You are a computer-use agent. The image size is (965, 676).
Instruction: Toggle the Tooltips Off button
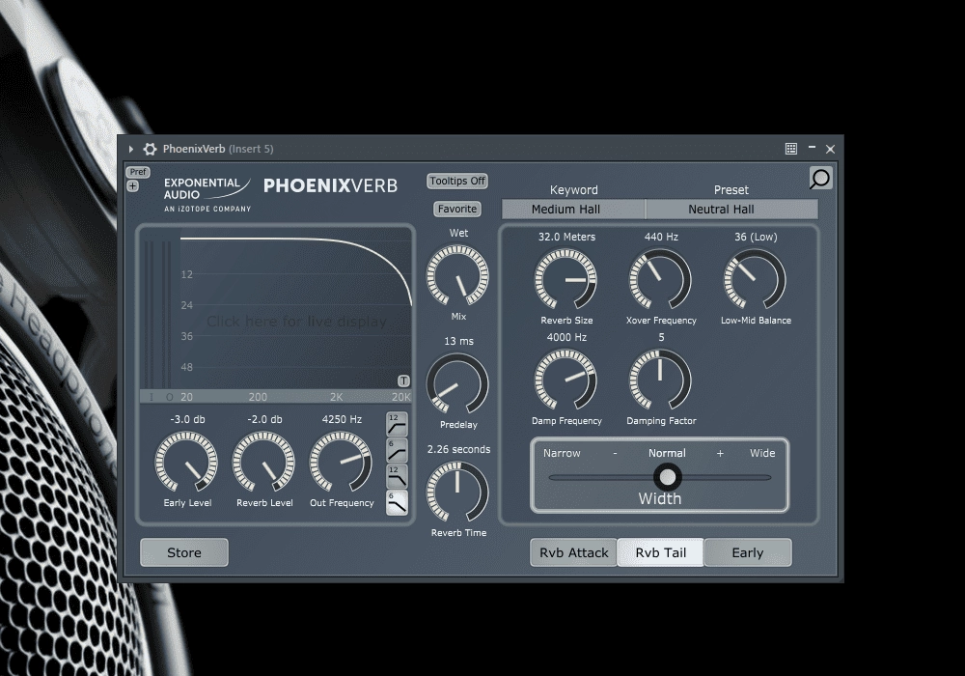[457, 181]
